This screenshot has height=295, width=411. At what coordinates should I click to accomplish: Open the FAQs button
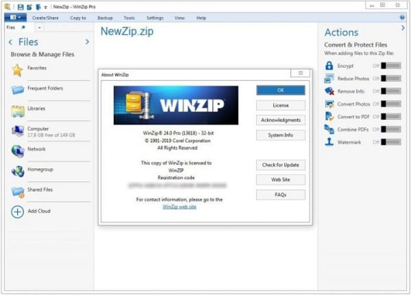281,194
